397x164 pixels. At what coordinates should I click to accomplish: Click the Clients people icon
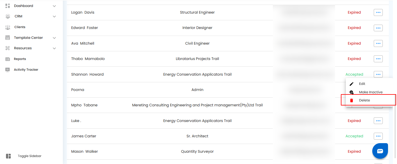[8, 27]
